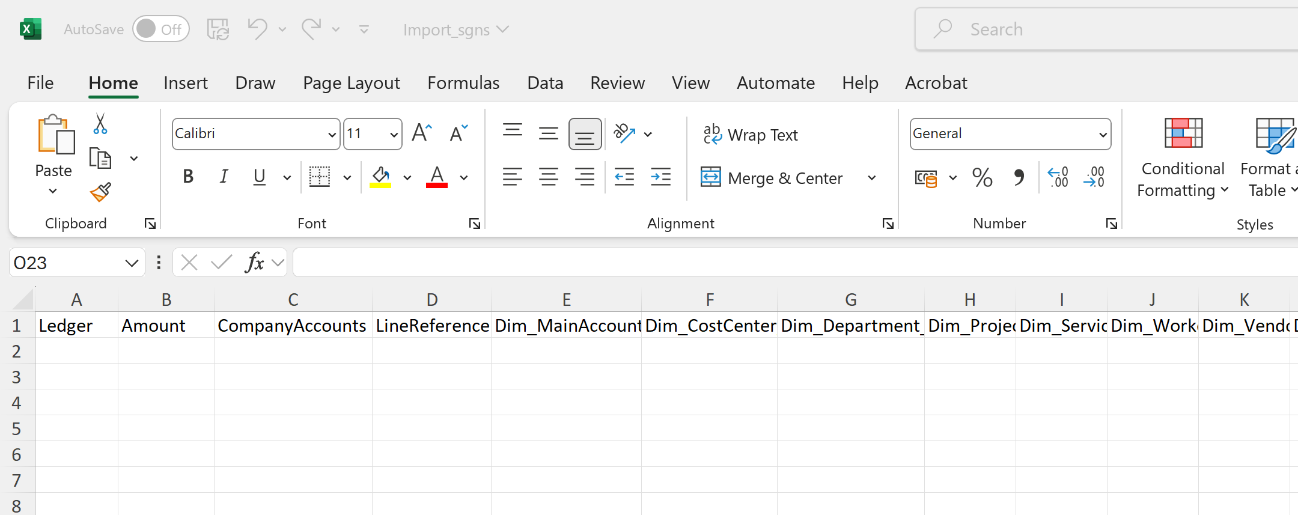Select Center alignment icon

click(x=549, y=177)
